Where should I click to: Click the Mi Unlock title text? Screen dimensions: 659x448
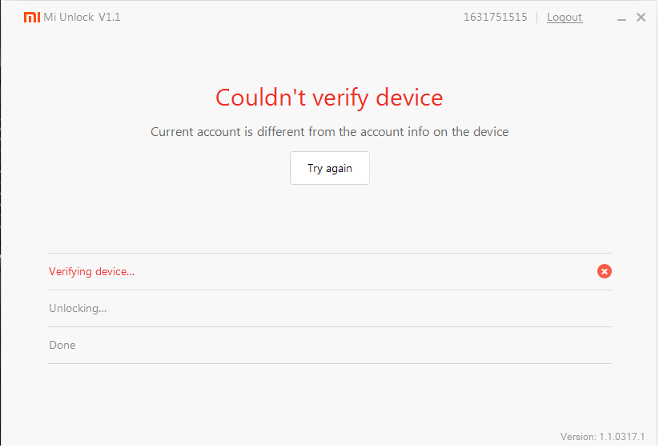69,18
